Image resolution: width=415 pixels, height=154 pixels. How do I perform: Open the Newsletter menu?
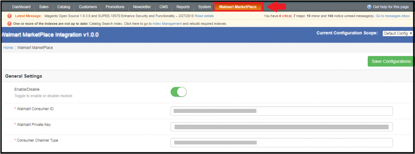point(142,7)
